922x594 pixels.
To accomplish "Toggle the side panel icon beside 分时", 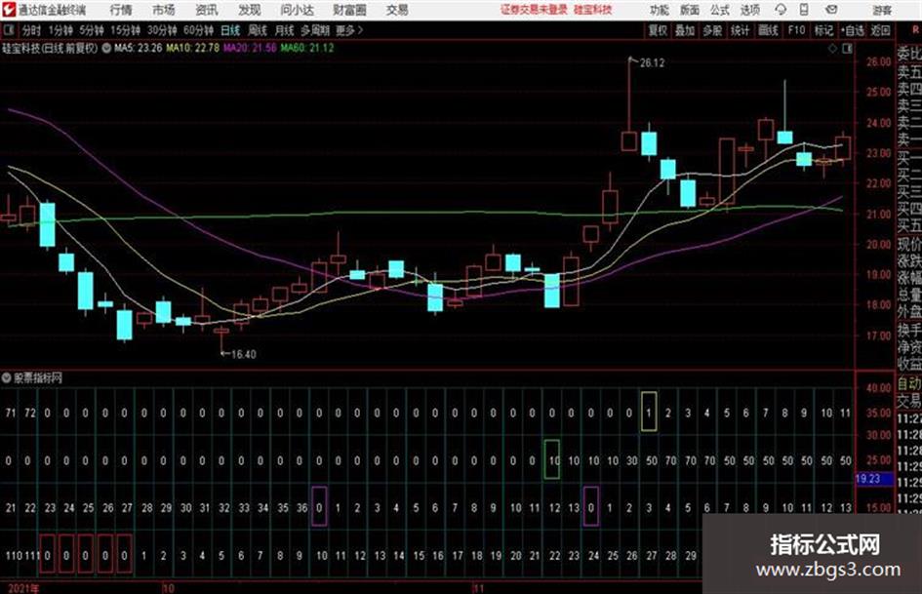I will (x=9, y=30).
